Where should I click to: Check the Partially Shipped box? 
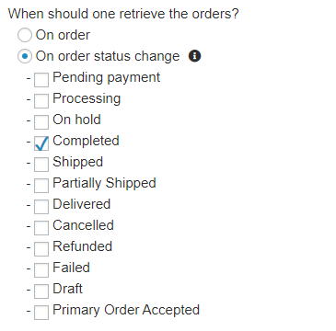[41, 186]
